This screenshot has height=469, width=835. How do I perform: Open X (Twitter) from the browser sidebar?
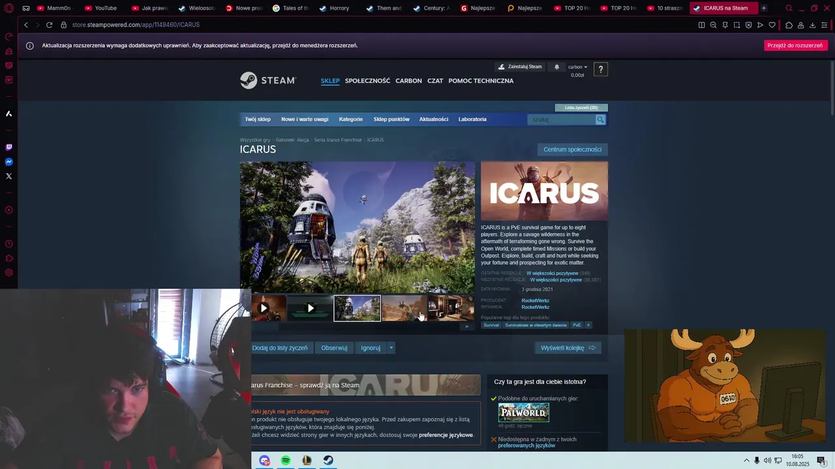[x=9, y=176]
